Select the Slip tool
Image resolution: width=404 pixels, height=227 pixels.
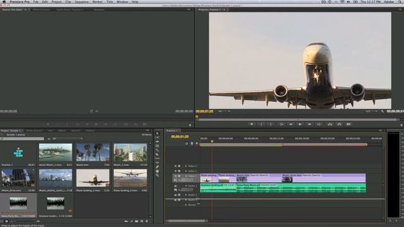click(157, 158)
